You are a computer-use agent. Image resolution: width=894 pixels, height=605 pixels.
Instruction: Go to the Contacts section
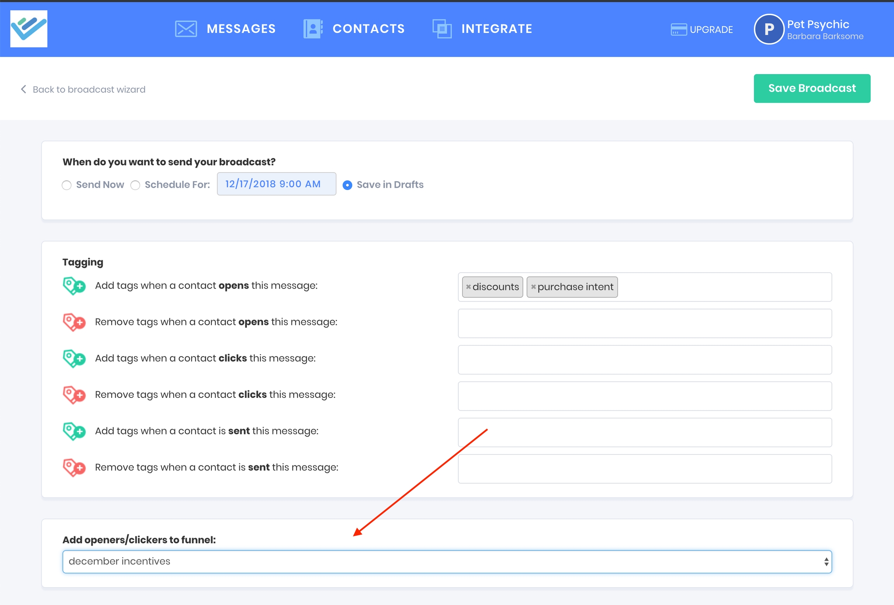pyautogui.click(x=368, y=29)
